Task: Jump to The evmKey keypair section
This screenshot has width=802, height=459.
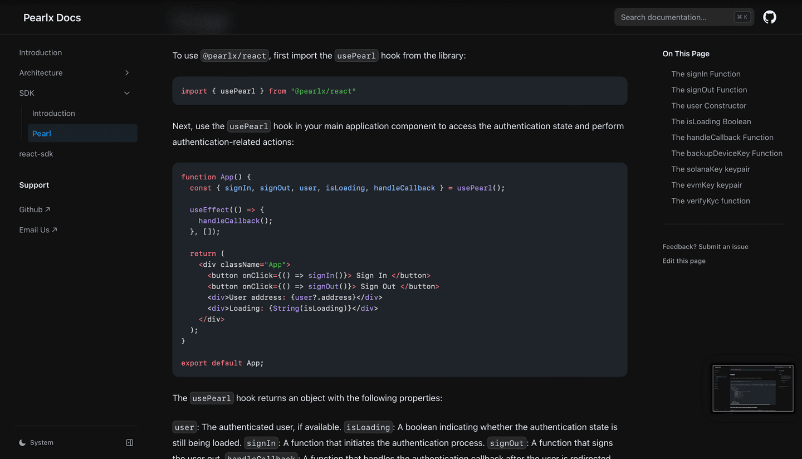Action: tap(707, 185)
